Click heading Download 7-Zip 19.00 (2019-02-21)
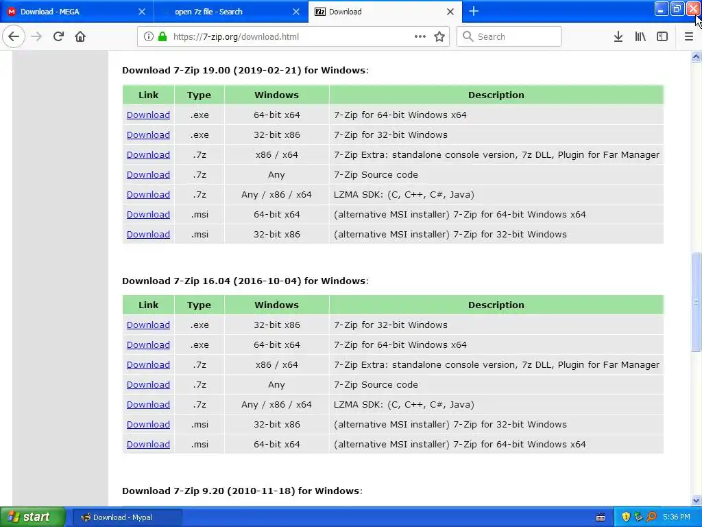Image resolution: width=702 pixels, height=527 pixels. (x=245, y=71)
